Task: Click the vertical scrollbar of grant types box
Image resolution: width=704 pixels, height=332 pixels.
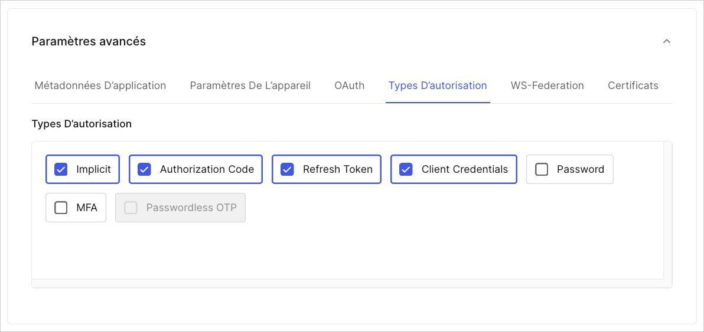Action: tap(667, 211)
